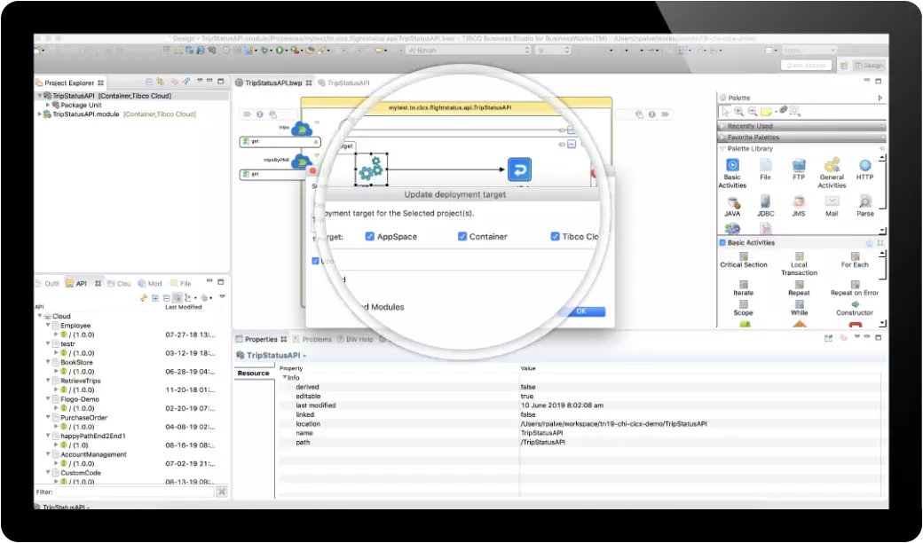This screenshot has height=543, width=923.
Task: Select the 'location' property row
Action: click(580, 423)
